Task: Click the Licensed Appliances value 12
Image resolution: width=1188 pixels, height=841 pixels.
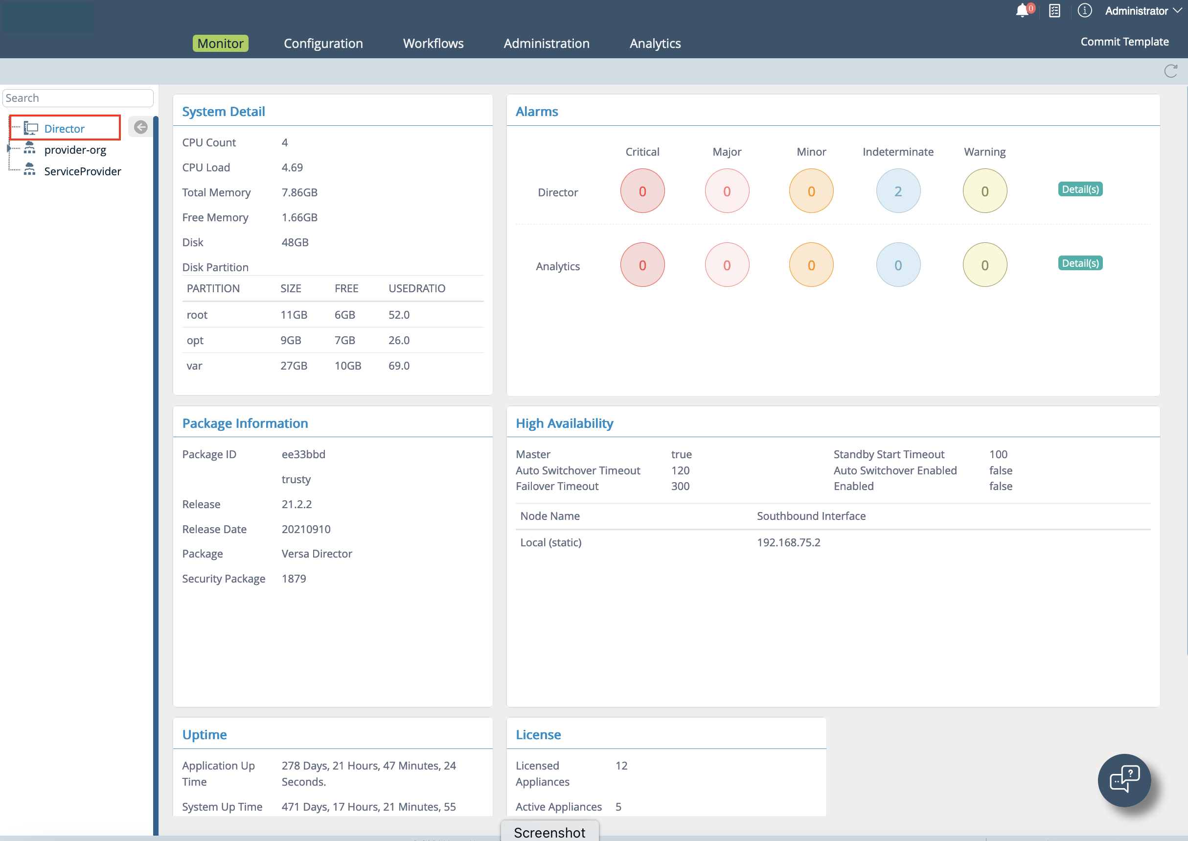Action: click(621, 766)
